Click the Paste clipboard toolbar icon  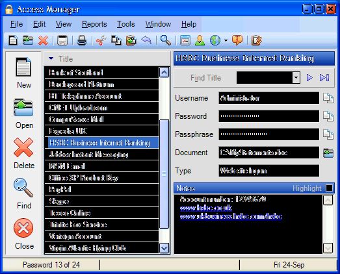tap(131, 40)
